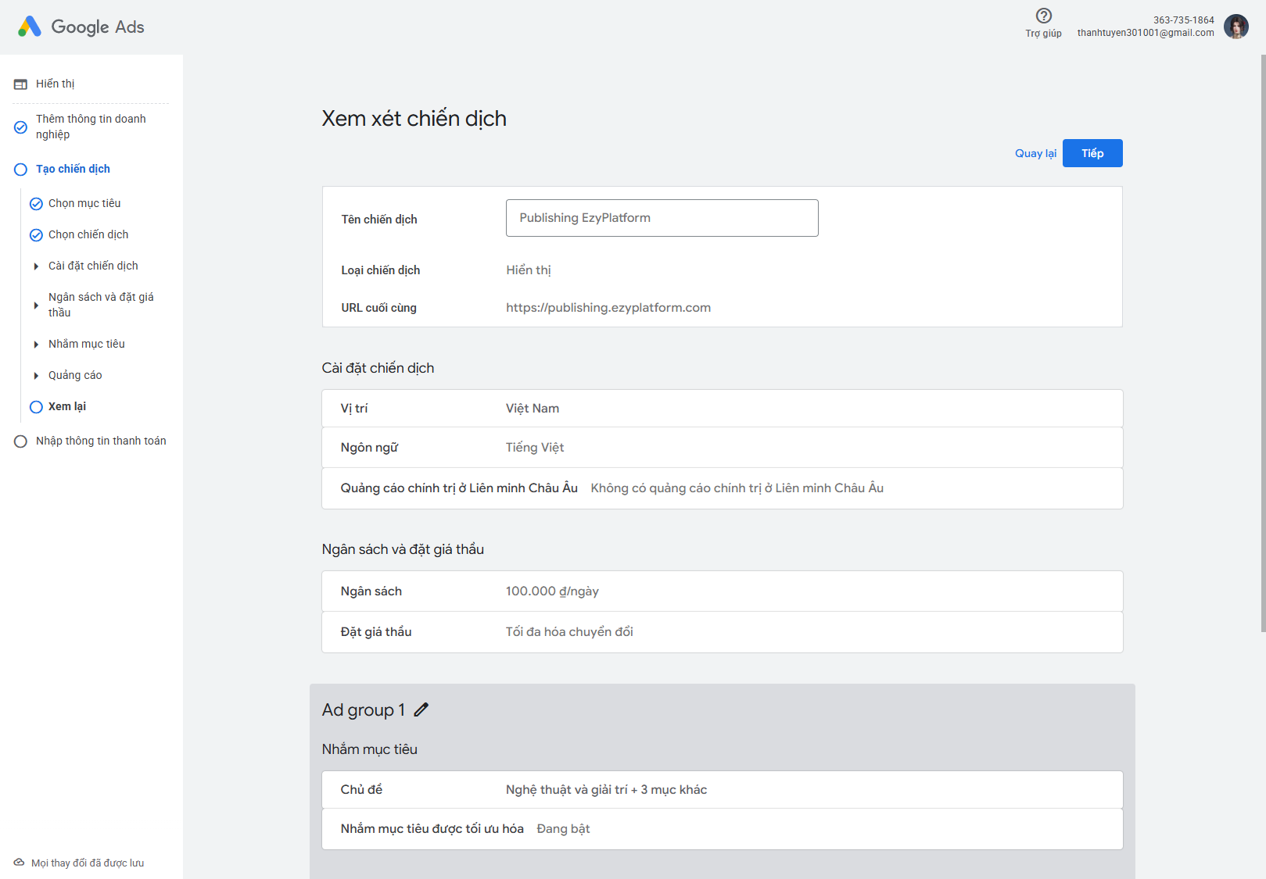The width and height of the screenshot is (1266, 879).
Task: Click Ngân sách và đặt giá thầu section heading
Action: click(403, 549)
